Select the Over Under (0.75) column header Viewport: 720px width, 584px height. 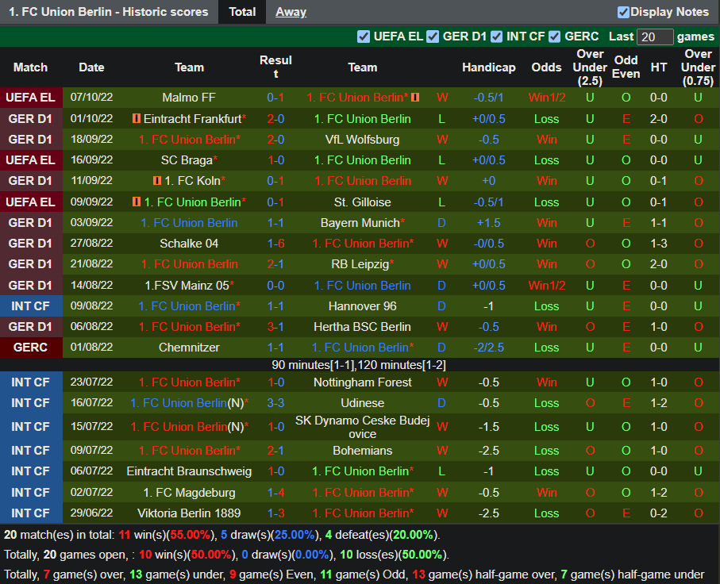pyautogui.click(x=698, y=67)
